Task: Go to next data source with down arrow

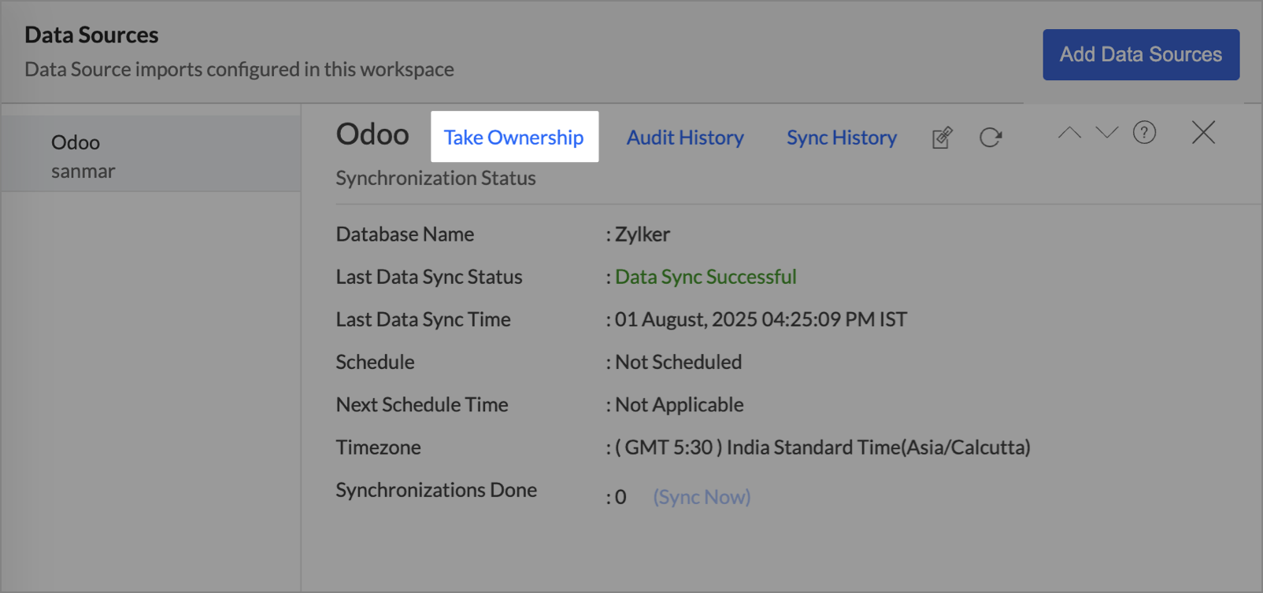Action: 1106,132
